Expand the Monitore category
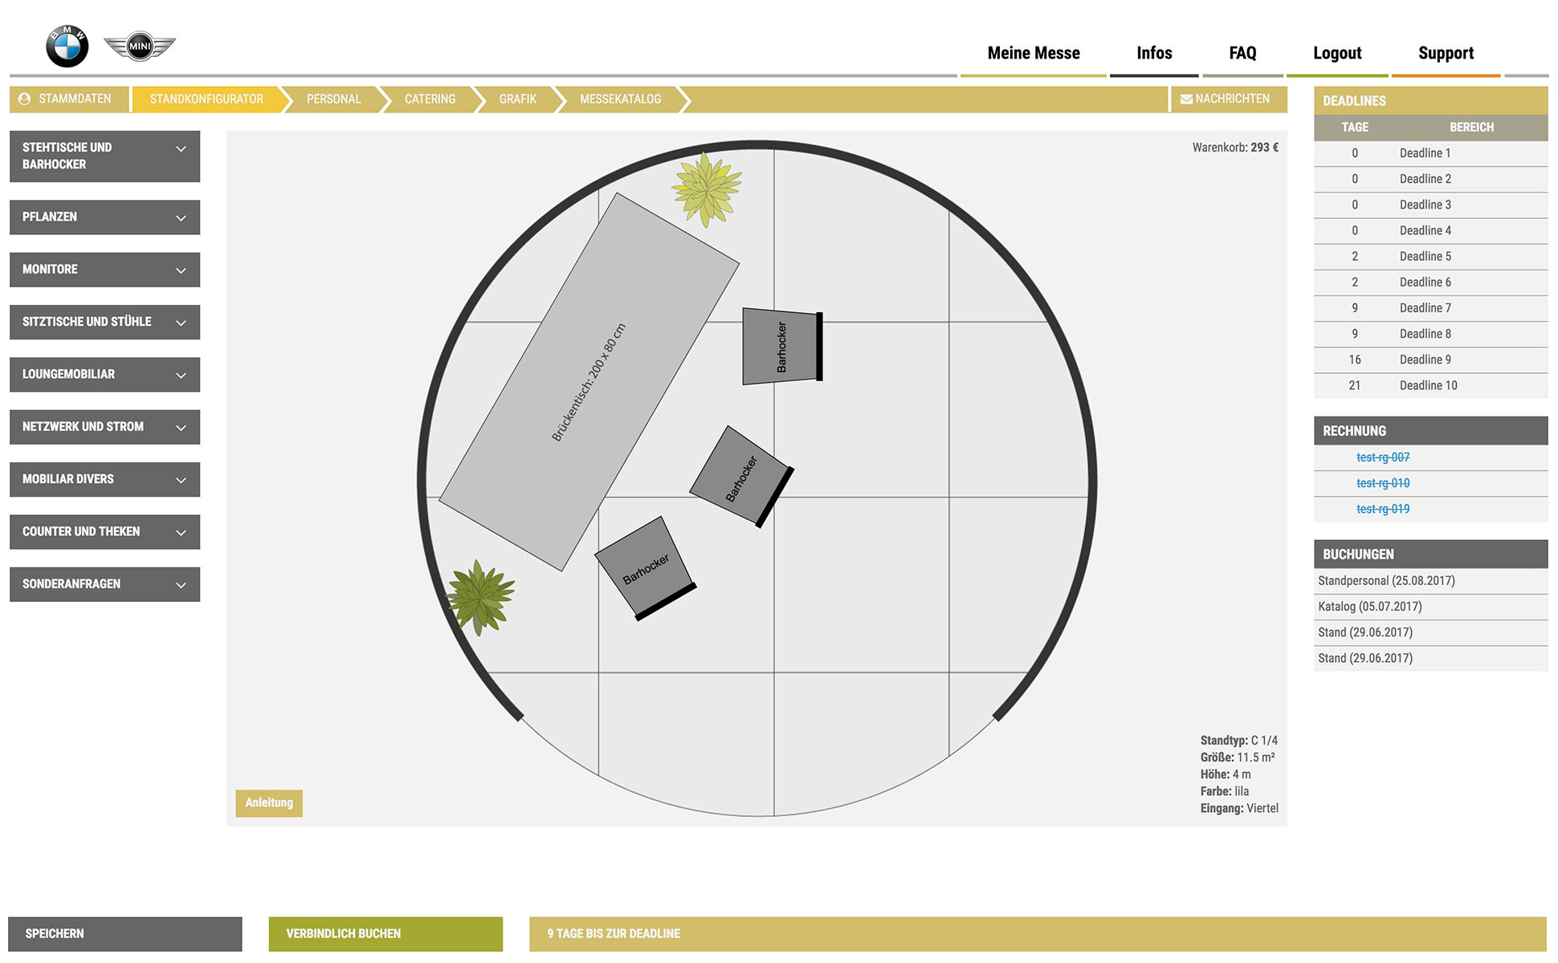 tap(104, 270)
